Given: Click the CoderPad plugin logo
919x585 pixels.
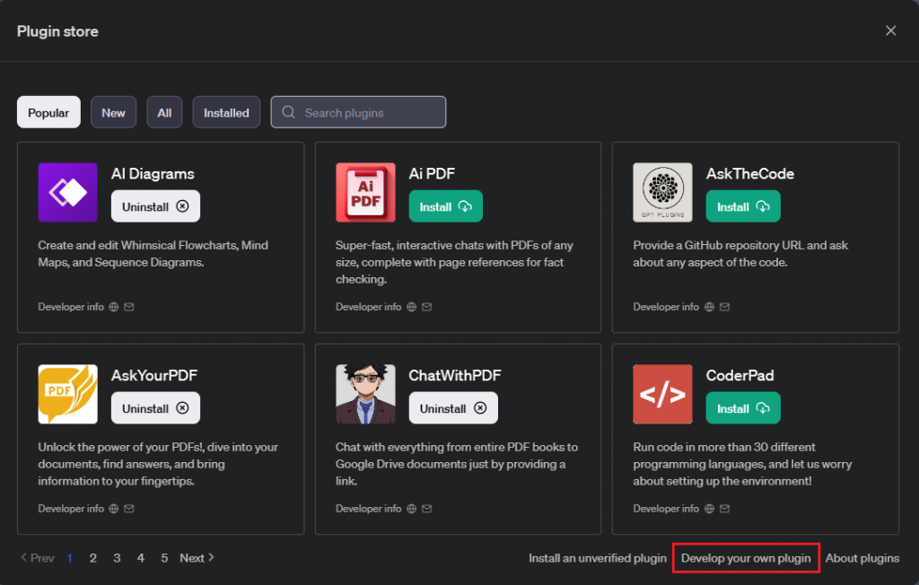Looking at the screenshot, I should tap(662, 394).
